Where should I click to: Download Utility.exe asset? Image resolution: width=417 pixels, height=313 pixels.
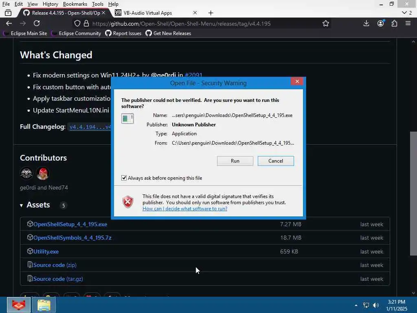click(46, 251)
